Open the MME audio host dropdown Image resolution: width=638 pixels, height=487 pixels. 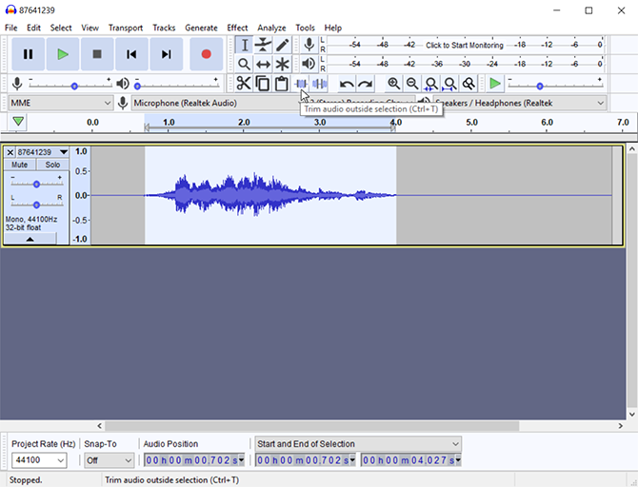tap(60, 103)
